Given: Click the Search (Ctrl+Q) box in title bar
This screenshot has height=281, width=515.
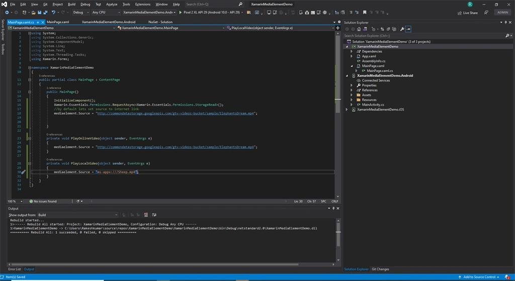Looking at the screenshot, I should 214,4.
